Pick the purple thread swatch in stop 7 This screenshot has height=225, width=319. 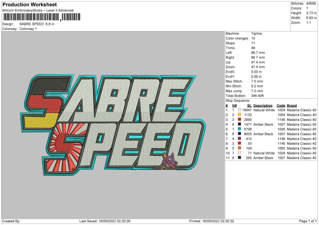pyautogui.click(x=240, y=139)
